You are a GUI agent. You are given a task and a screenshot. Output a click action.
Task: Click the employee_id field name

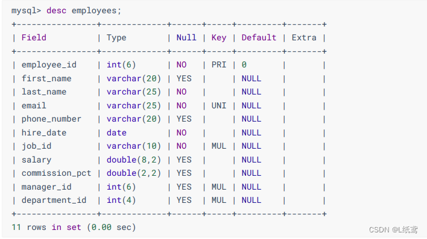[49, 65]
